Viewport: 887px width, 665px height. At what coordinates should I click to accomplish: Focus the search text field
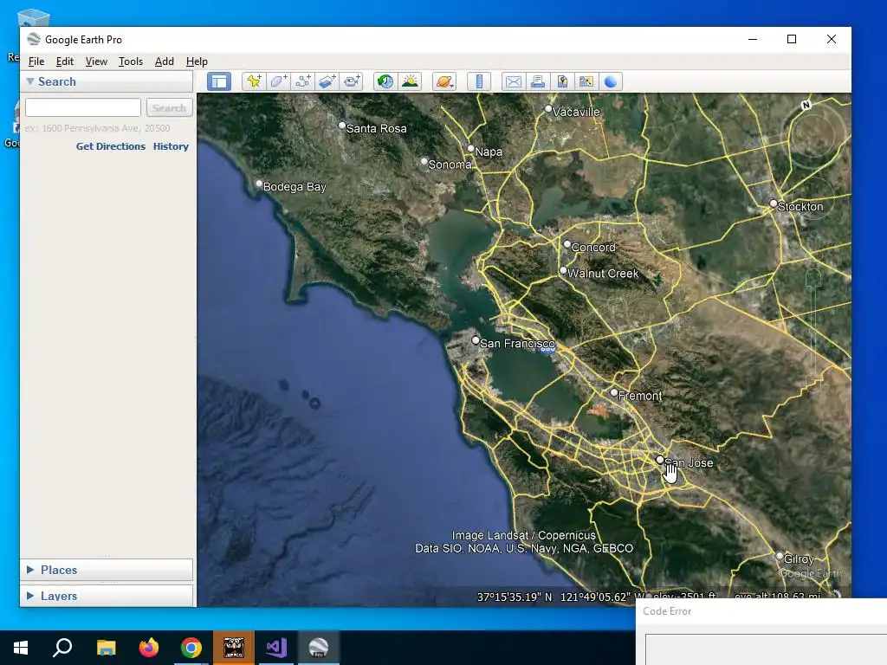tap(83, 107)
